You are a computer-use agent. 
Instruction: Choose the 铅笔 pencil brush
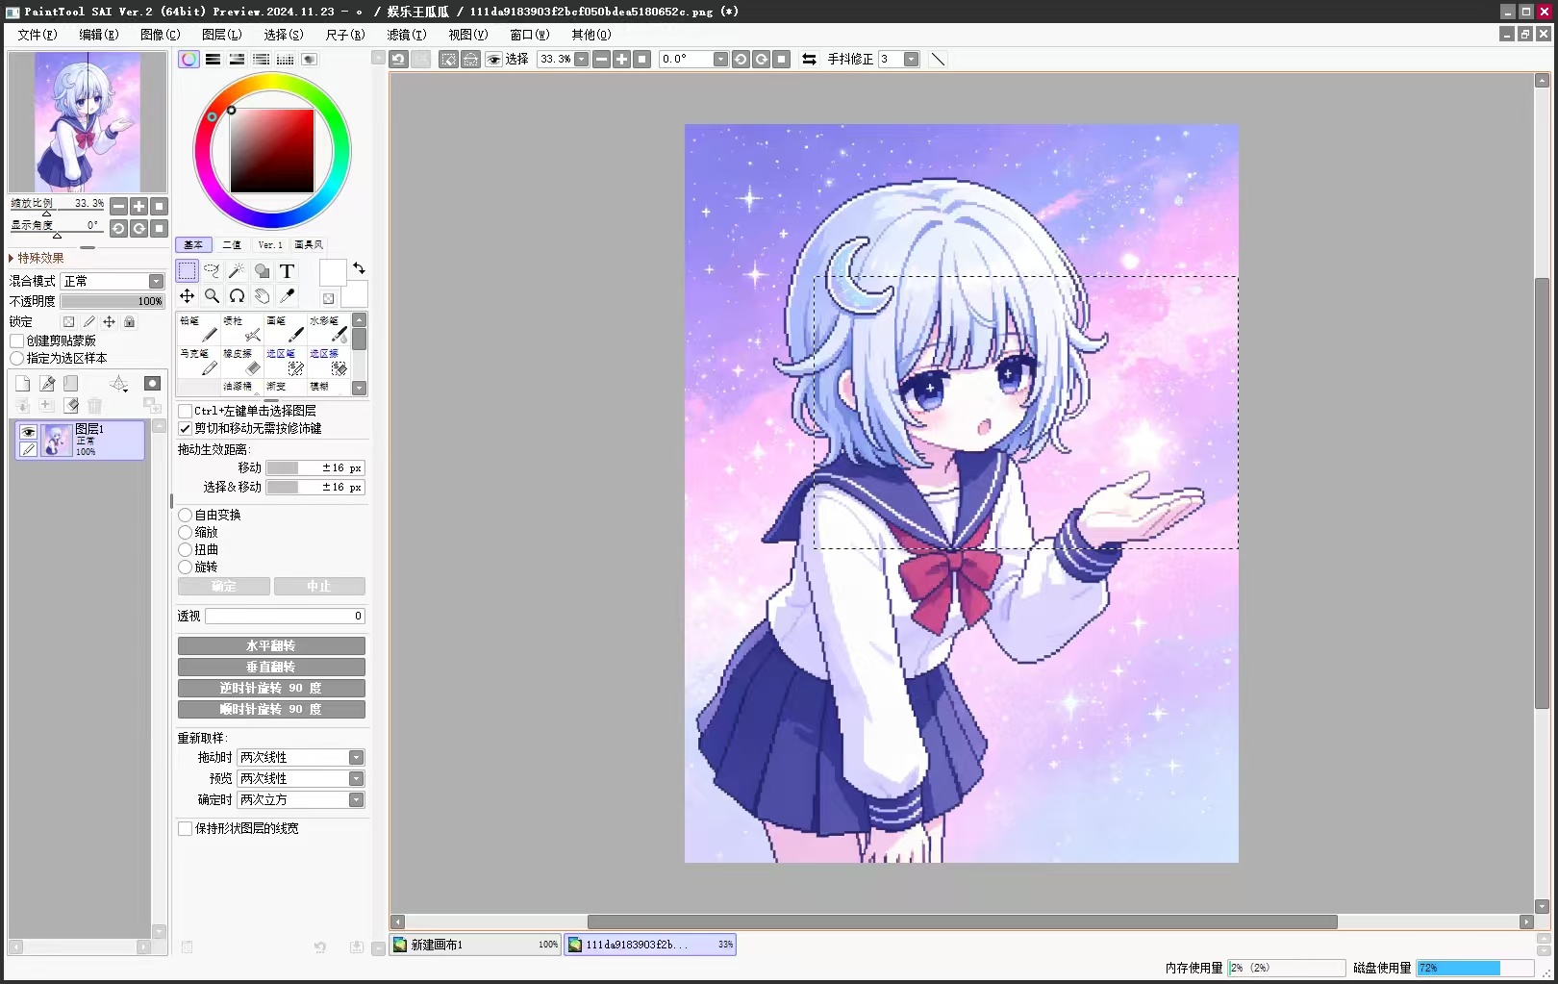[x=198, y=328]
